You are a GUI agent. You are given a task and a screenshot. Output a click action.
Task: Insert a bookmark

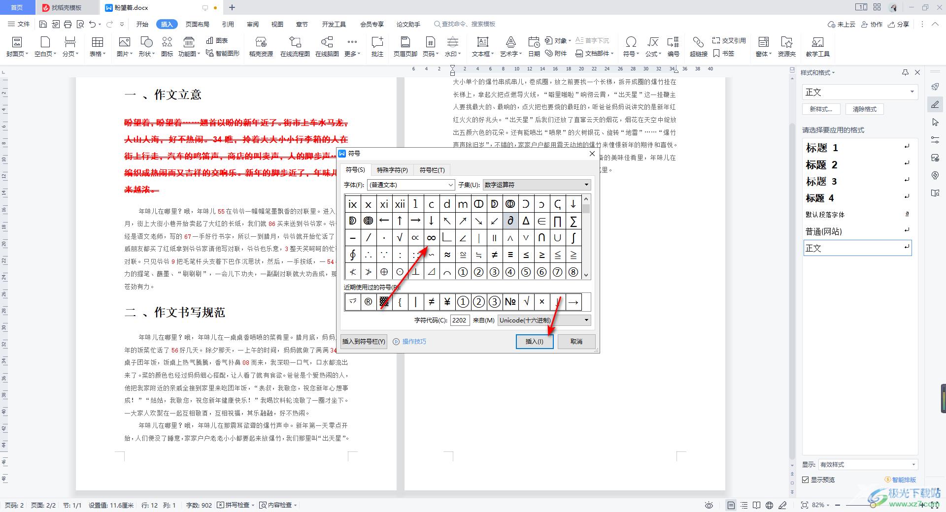(x=723, y=53)
